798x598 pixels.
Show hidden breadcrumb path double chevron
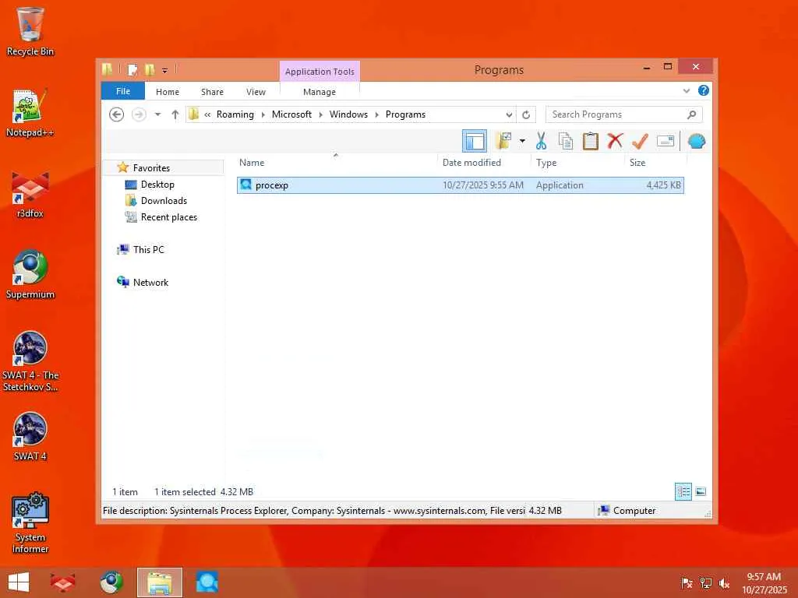pos(207,115)
